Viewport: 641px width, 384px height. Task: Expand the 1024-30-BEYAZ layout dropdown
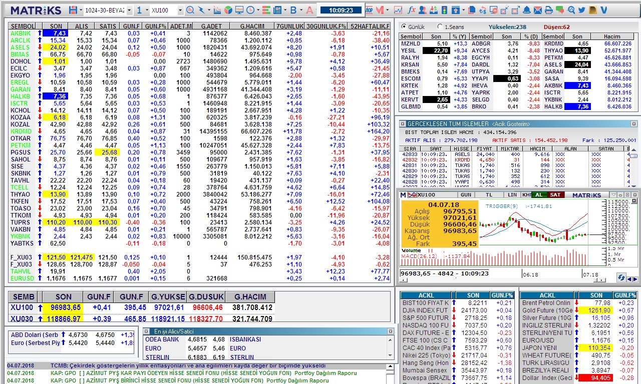(x=129, y=10)
